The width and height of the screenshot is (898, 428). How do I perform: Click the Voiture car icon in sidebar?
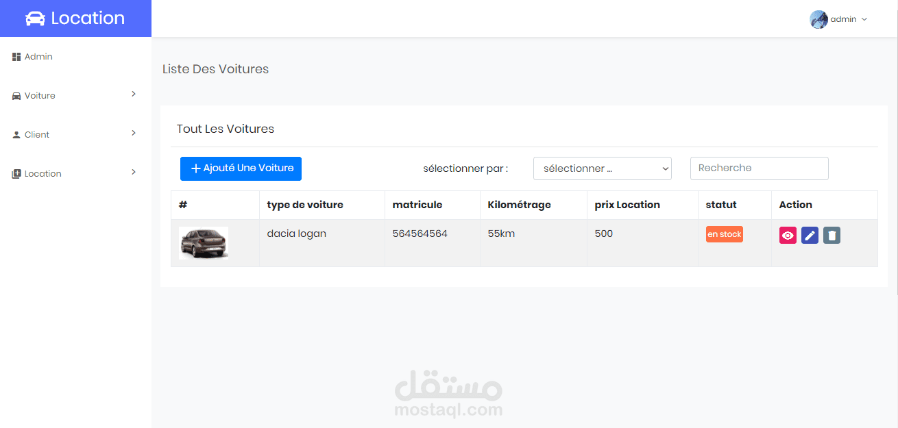point(16,96)
